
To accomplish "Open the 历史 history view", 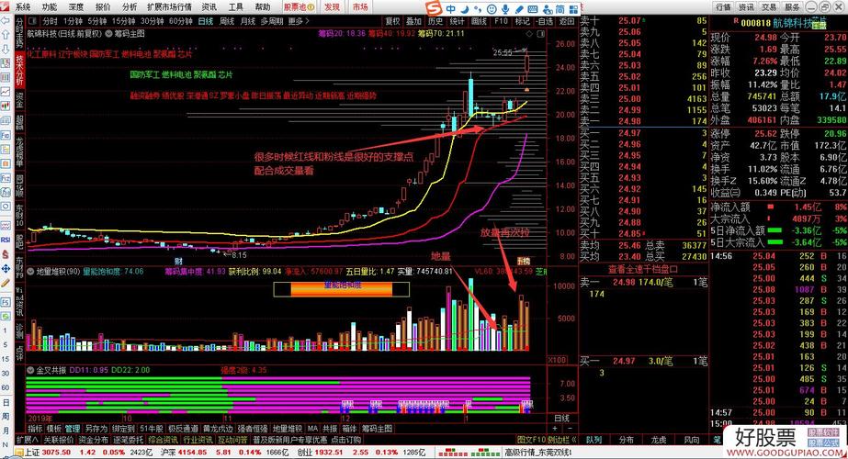I will 435,21.
